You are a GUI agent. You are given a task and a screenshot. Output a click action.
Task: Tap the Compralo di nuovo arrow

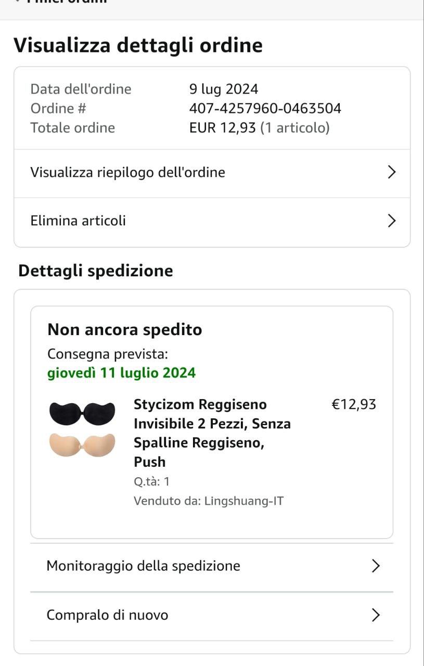(x=376, y=615)
